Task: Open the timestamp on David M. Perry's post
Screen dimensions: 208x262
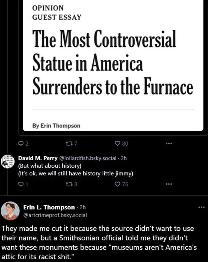Action: coord(123,158)
